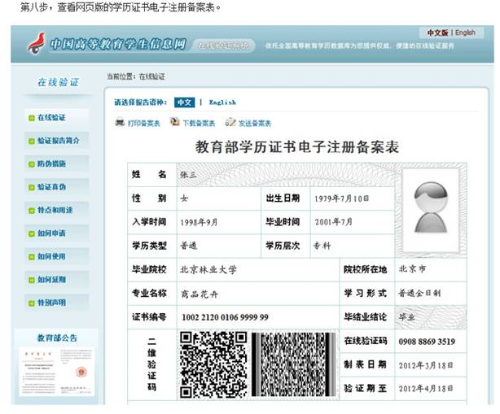Click the CHSI red bird logo
The image size is (500, 414).
37,44
